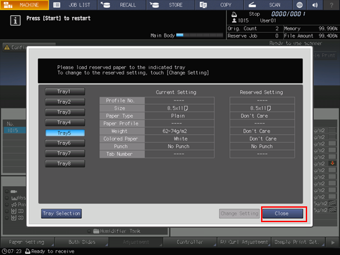Click current Paper Type value Plain

pyautogui.click(x=179, y=116)
